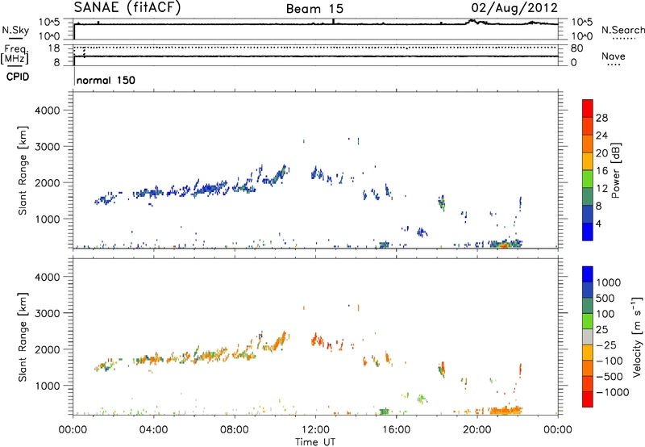The width and height of the screenshot is (645, 447).
Task: Click the '24' power color bar label
Action: pos(601,136)
